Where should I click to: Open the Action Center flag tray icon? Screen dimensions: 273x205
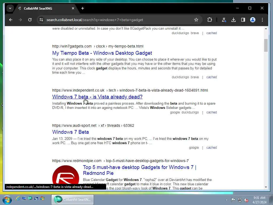233,200
